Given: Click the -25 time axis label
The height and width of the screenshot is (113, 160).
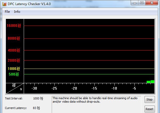Looking at the screenshot, I should (x=54, y=88).
